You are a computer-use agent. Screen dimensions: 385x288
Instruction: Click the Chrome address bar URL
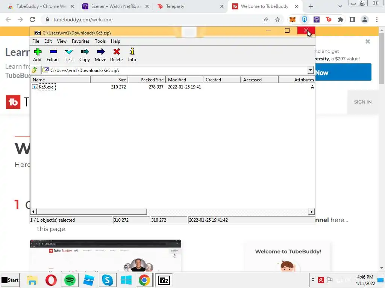pyautogui.click(x=83, y=19)
